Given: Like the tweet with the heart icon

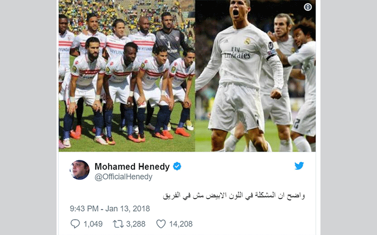Looking at the screenshot, I should pos(161,224).
